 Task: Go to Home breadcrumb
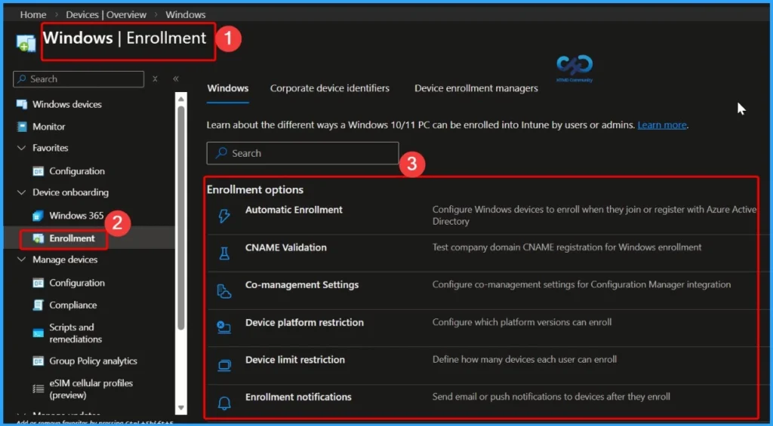pos(33,15)
